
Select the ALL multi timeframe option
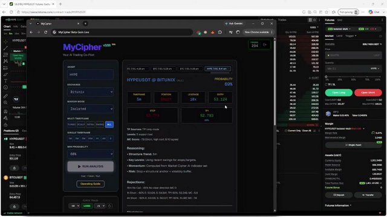pyautogui.click(x=109, y=125)
